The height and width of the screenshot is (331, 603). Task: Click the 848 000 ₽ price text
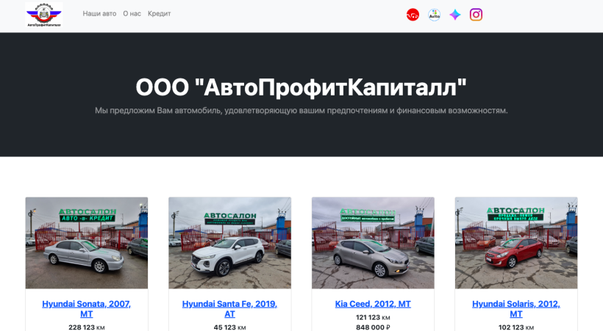373,327
